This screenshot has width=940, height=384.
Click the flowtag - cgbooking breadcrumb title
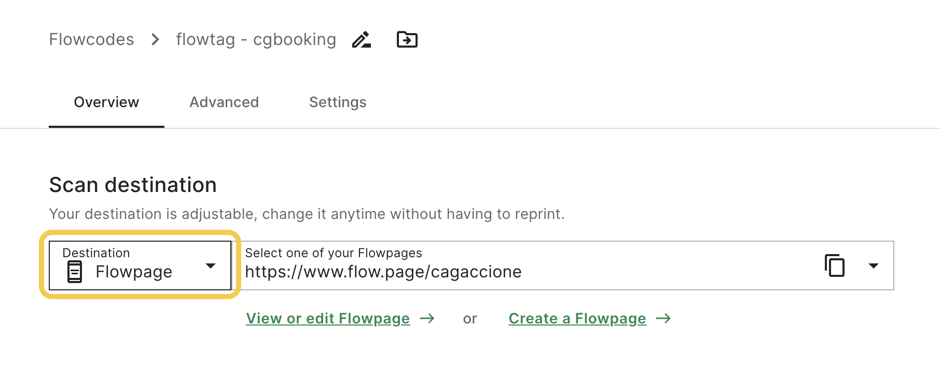pyautogui.click(x=256, y=39)
